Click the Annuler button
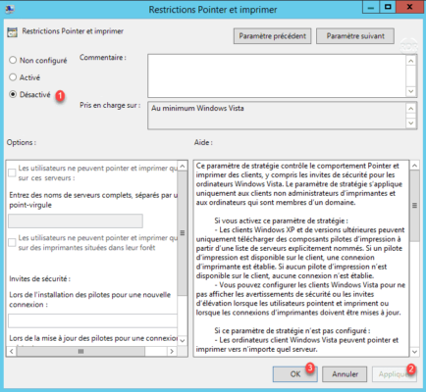Image resolution: width=426 pixels, height=392 pixels. (345, 374)
